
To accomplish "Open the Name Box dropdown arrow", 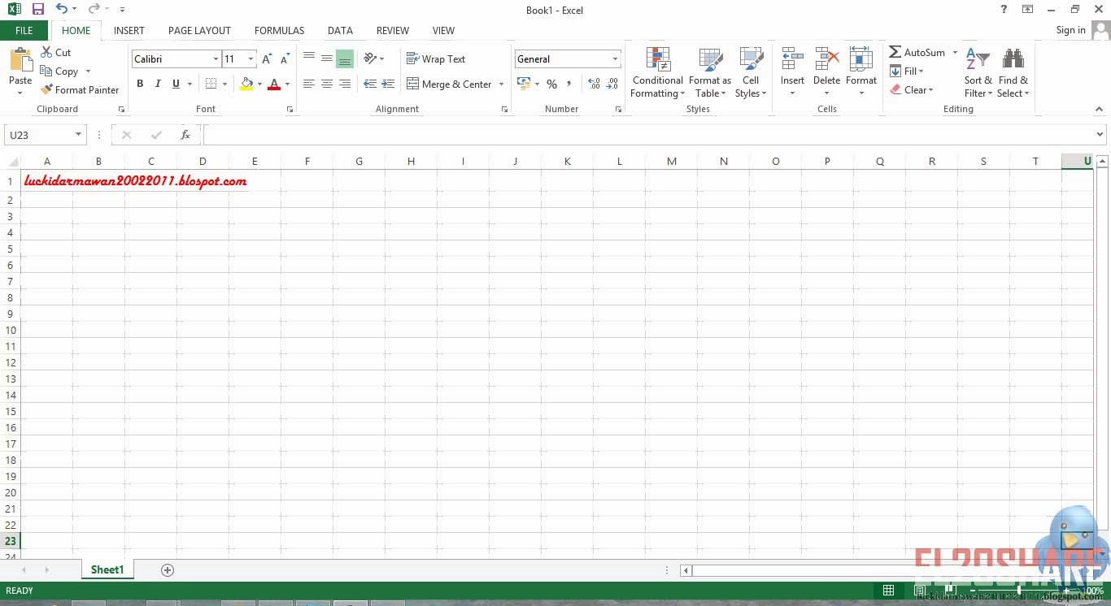I will tap(79, 135).
